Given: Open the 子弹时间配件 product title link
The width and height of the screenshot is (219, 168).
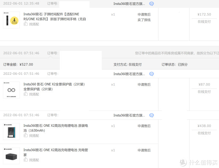Looking at the screenshot, I should click(52, 16).
